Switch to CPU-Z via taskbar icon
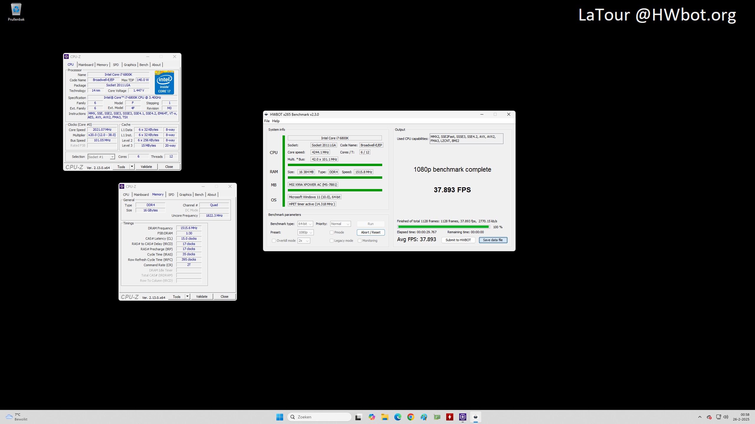Screen dimensions: 755x424 click(463, 417)
